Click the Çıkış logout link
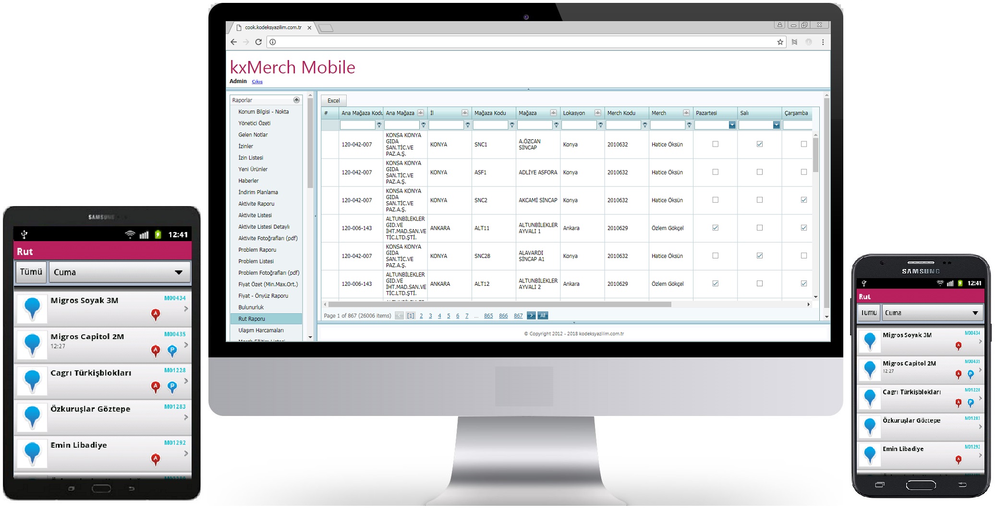The width and height of the screenshot is (996, 513). coord(257,82)
